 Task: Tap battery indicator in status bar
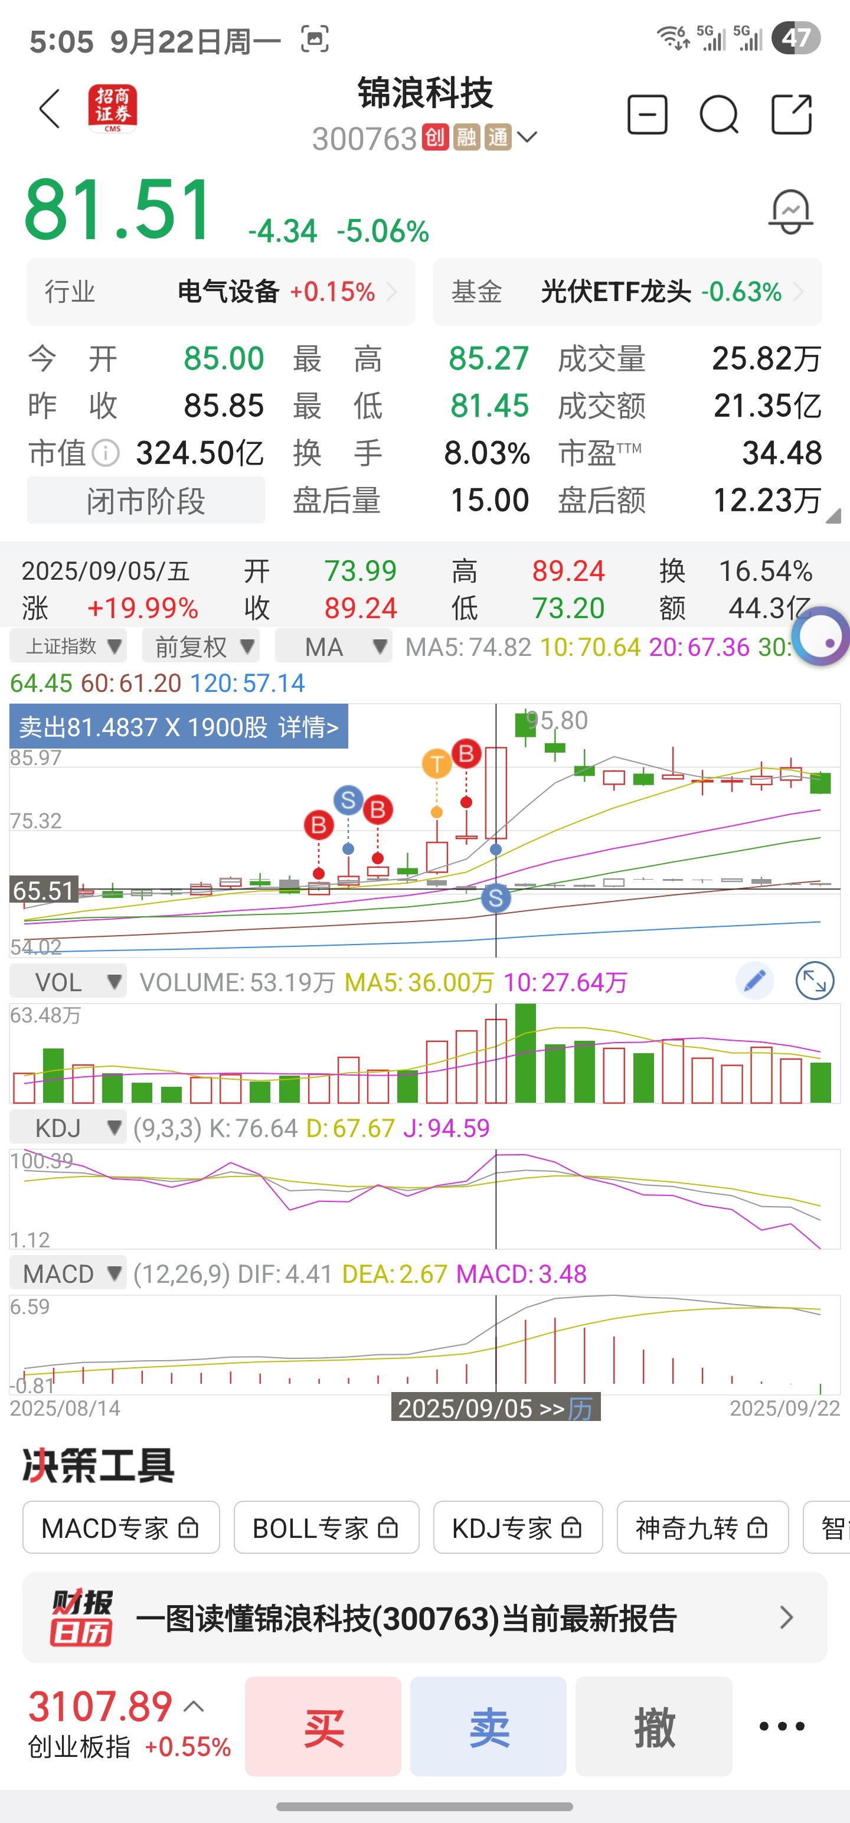click(796, 38)
